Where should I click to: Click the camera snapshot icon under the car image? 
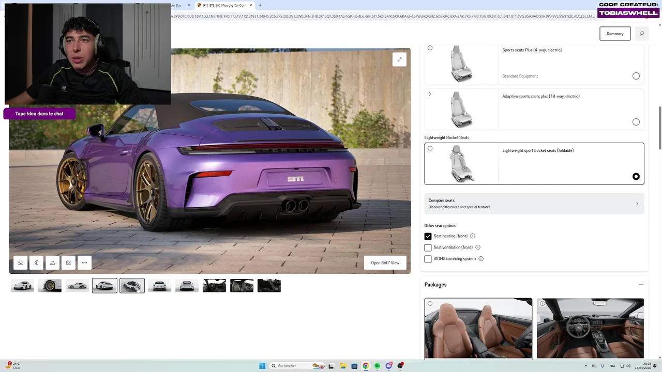(x=68, y=263)
